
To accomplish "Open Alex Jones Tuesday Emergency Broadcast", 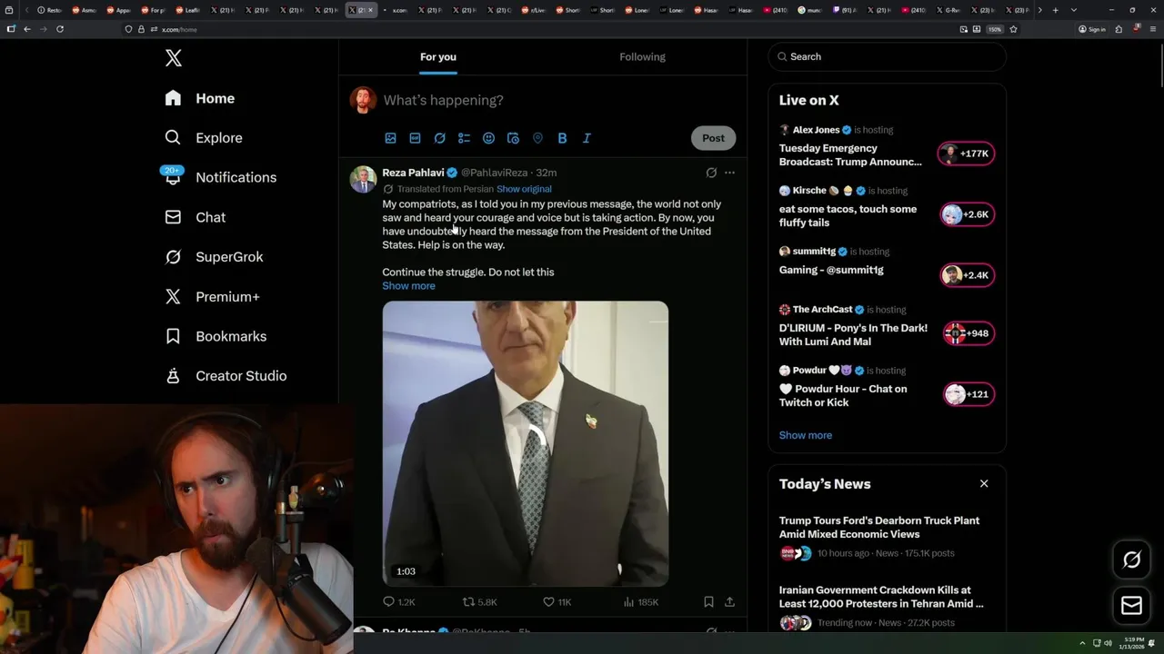I will pyautogui.click(x=850, y=155).
